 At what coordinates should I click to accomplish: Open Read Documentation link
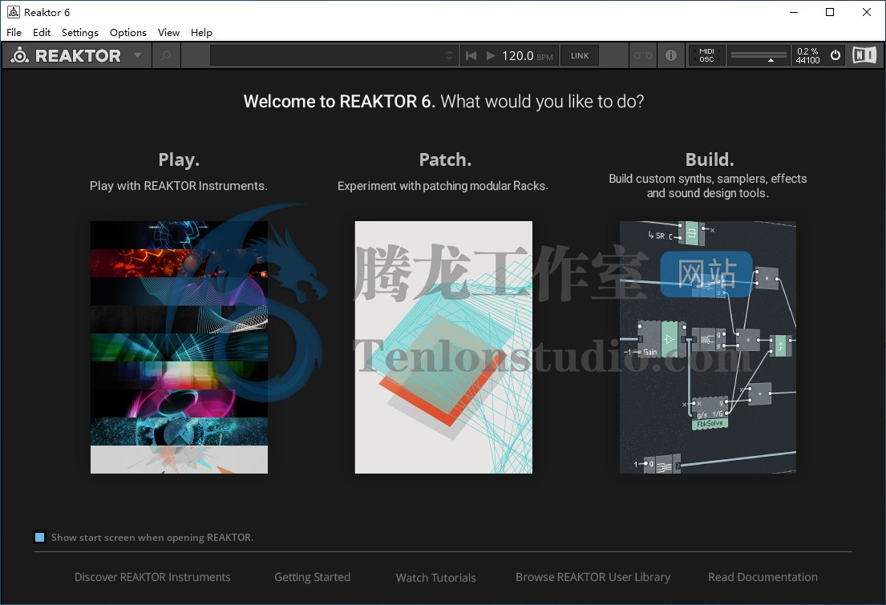pos(763,577)
